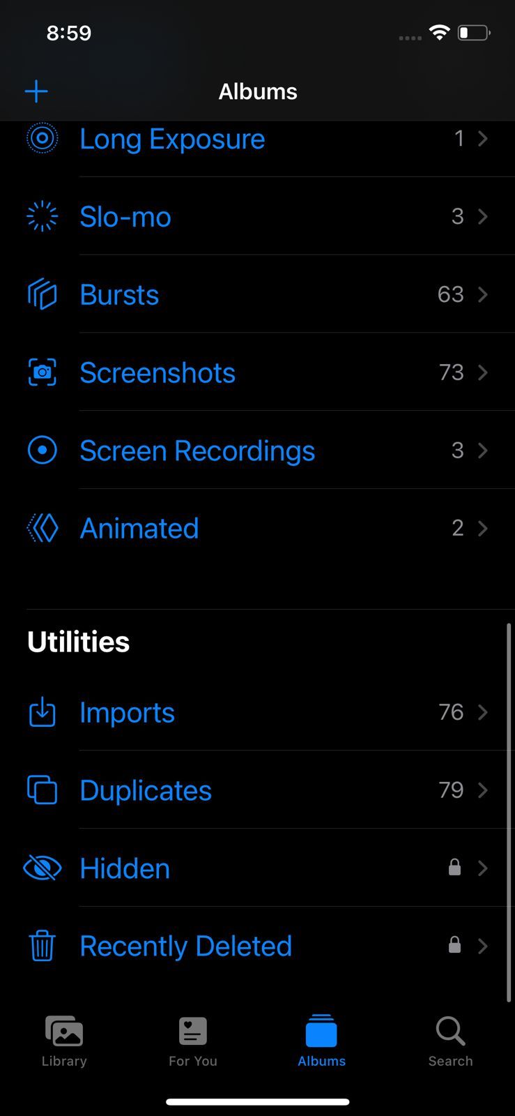Tap the Bursts stacked frames icon
The height and width of the screenshot is (1116, 515).
coord(42,294)
